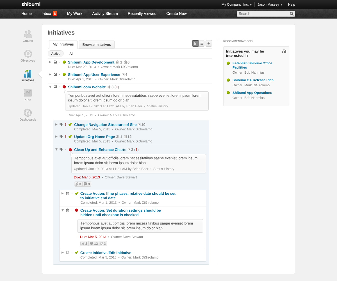Image resolution: width=337 pixels, height=281 pixels.
Task: Collapse the Shibumi.com Website row
Action: [x=50, y=87]
